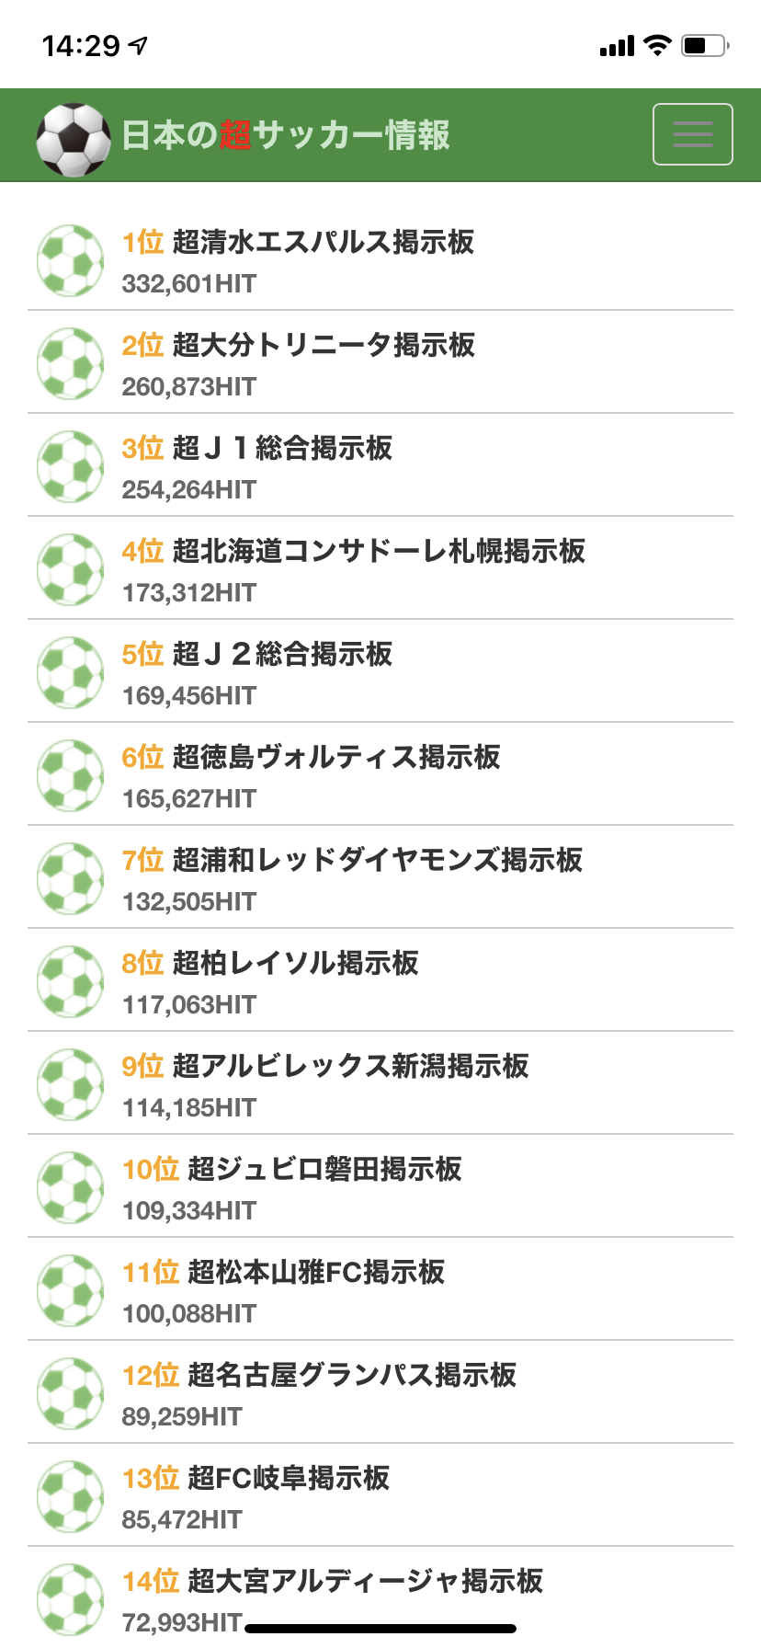Tap the 332,601HIT count text

point(189,284)
